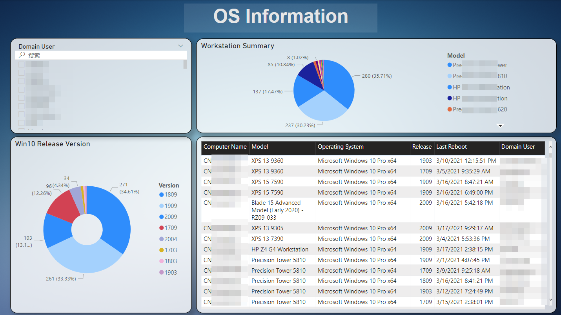Select the 2009 legend label text
This screenshot has width=561, height=315.
pyautogui.click(x=171, y=217)
